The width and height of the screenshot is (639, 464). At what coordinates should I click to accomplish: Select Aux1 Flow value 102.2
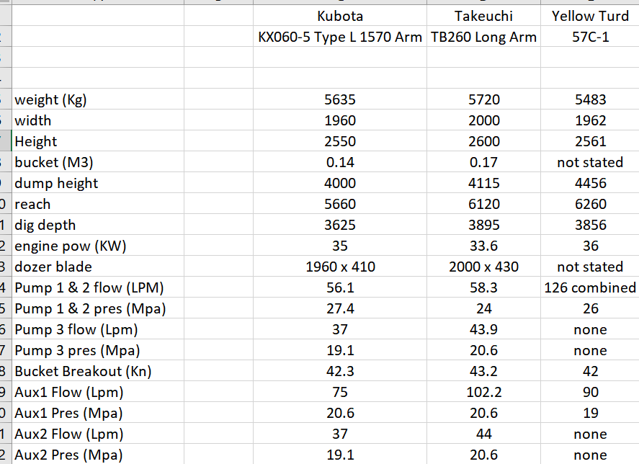[483, 392]
